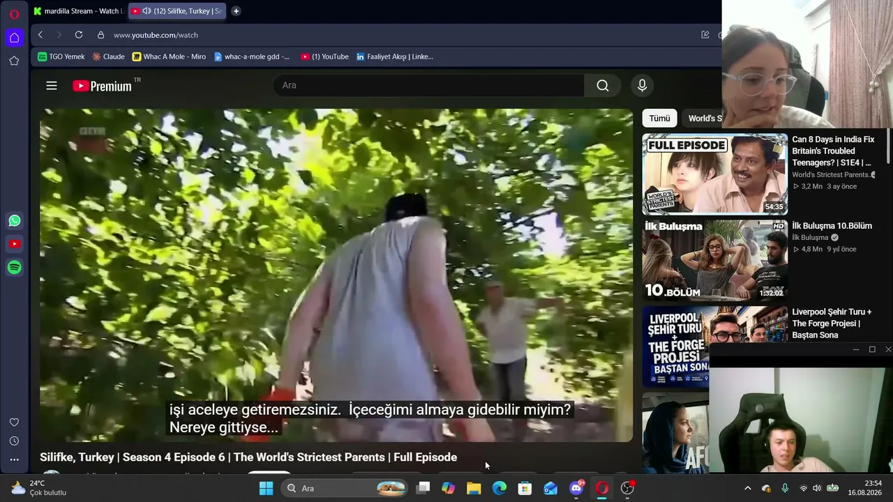Open the Faaliyet Akışı LinkedIn bookmark
The image size is (893, 502).
pos(394,56)
